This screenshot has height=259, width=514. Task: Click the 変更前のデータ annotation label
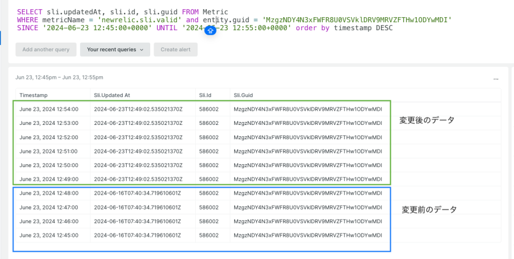click(x=429, y=209)
